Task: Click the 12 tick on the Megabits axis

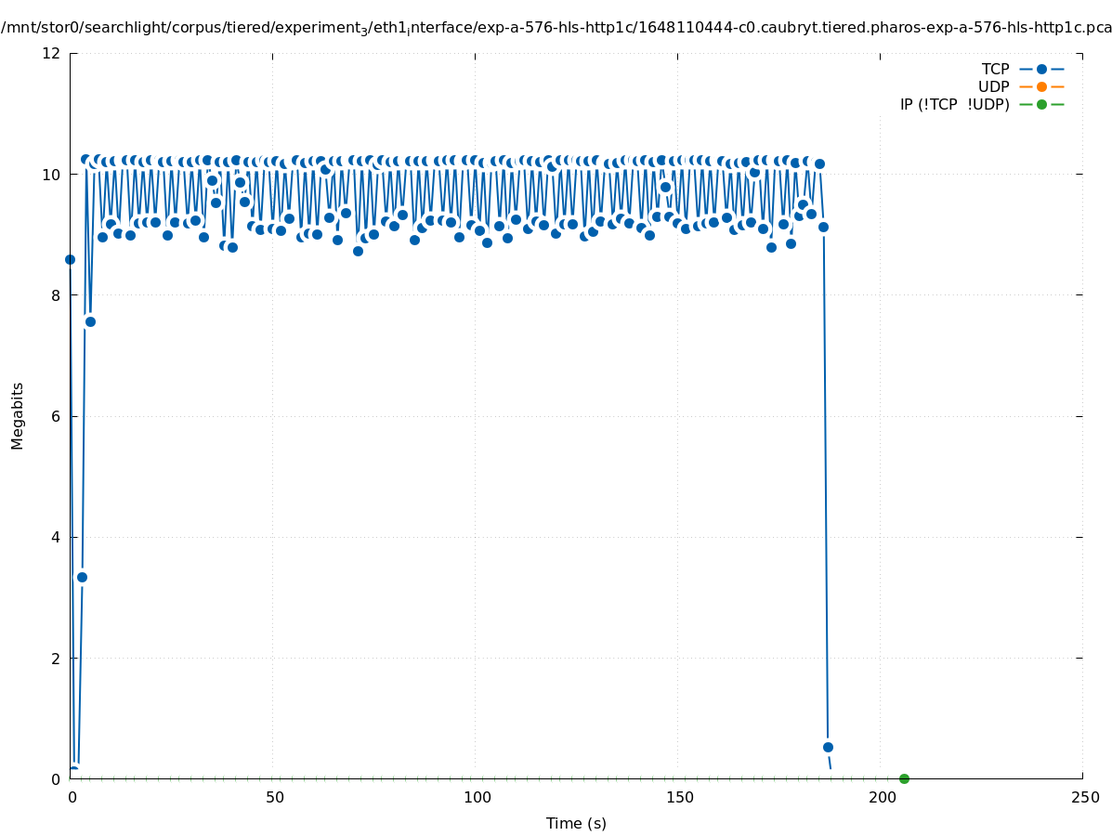Action: pyautogui.click(x=51, y=53)
